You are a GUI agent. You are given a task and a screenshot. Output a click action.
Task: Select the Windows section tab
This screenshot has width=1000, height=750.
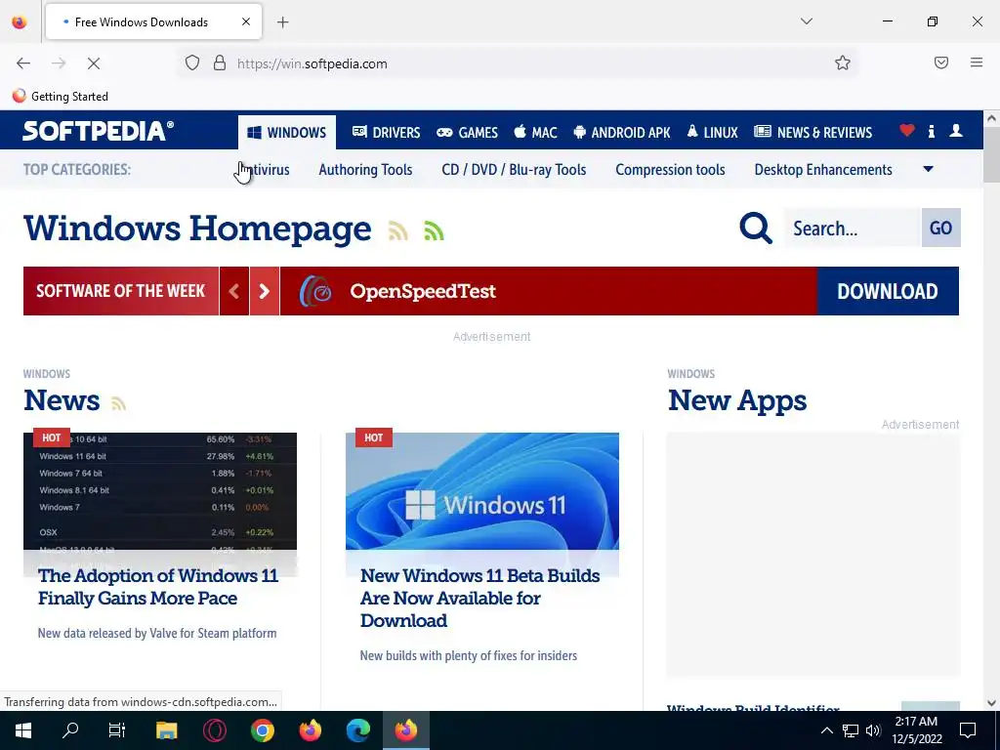coord(287,132)
